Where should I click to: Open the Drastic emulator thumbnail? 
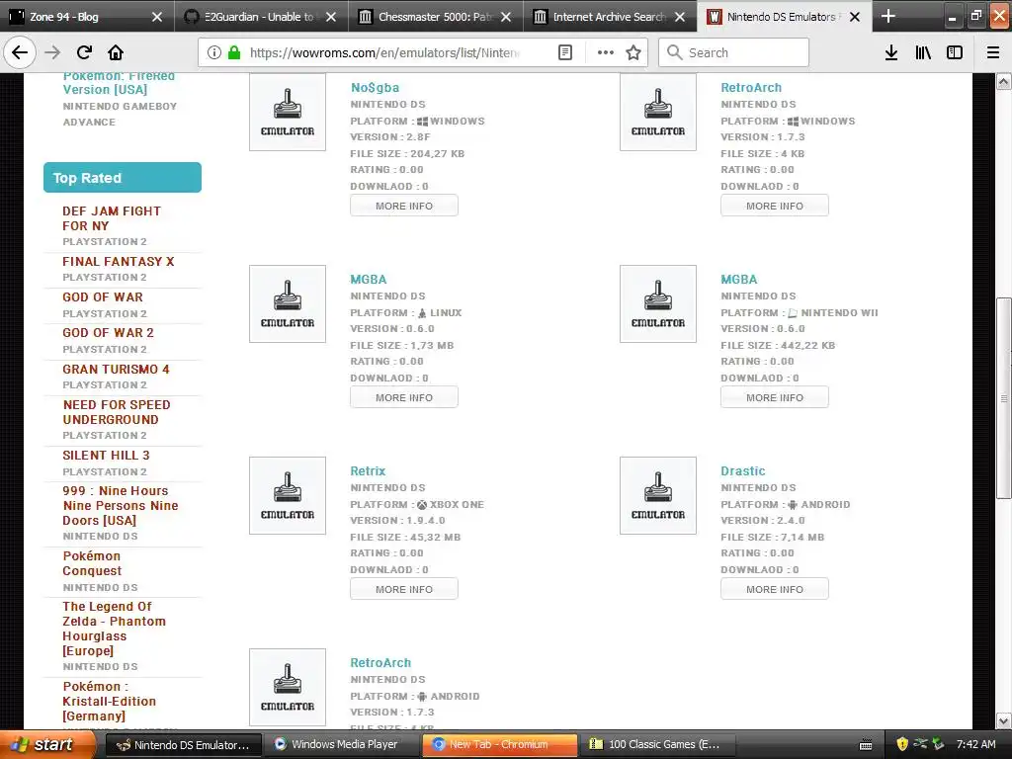(657, 496)
